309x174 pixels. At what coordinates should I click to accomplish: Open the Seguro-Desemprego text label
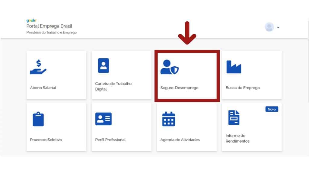point(179,88)
